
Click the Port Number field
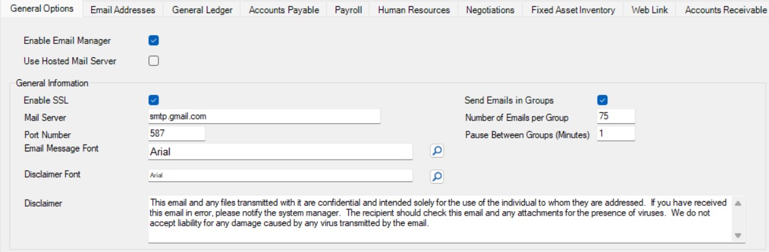[x=177, y=134]
